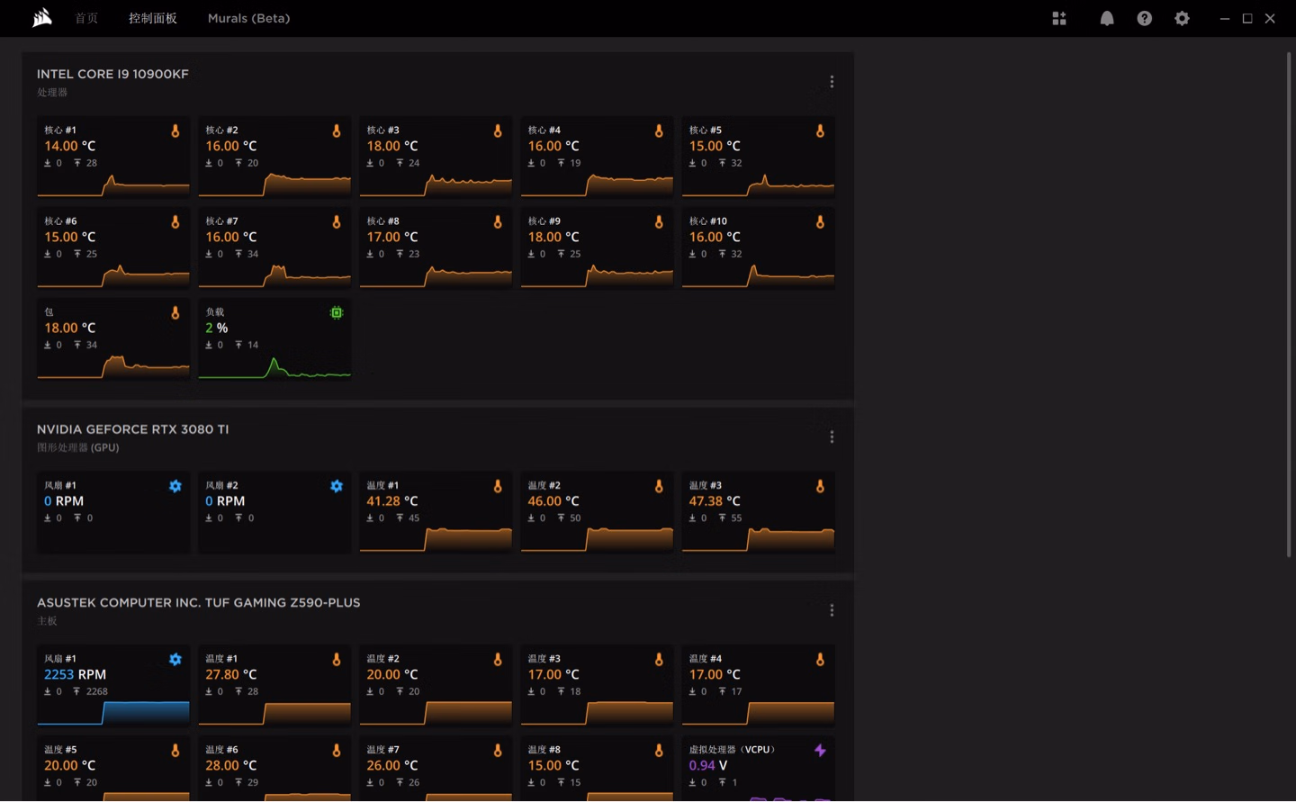
Task: Open Intel Core i9 10900KF options menu
Action: pos(832,82)
